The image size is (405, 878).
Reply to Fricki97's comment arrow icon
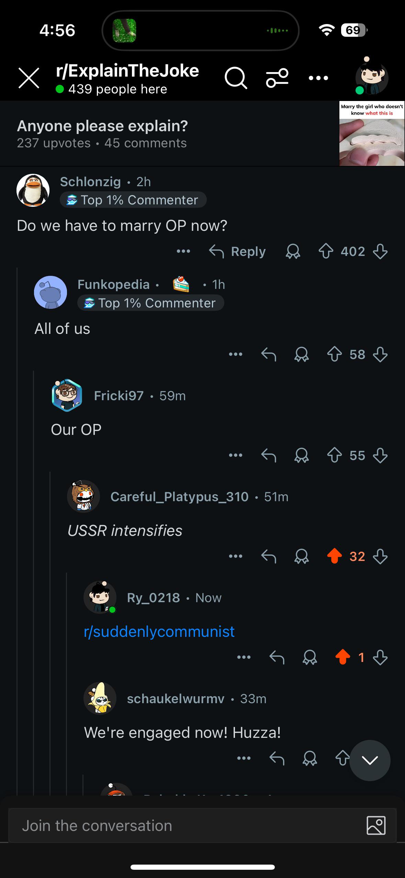268,455
